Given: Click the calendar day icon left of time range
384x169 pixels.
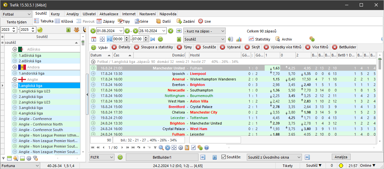Looking at the screenshot, I should point(93,39).
